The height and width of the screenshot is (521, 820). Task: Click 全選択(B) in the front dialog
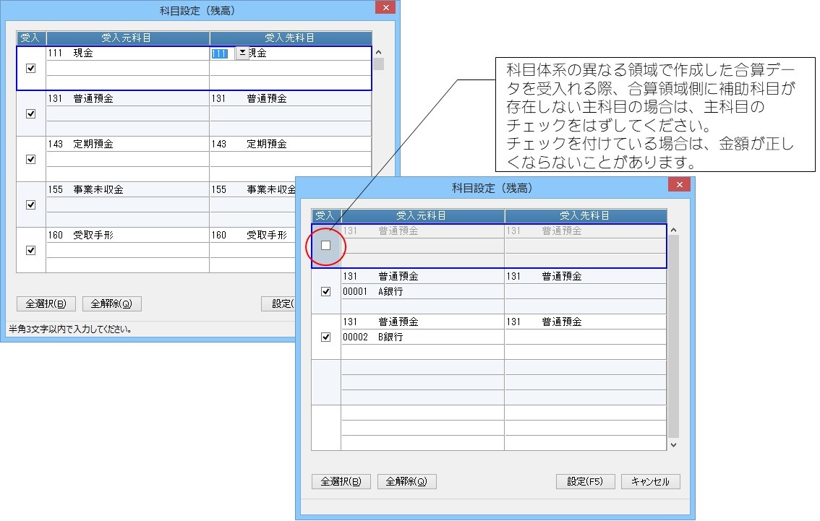341,481
